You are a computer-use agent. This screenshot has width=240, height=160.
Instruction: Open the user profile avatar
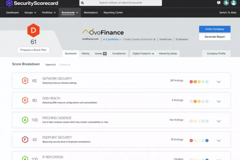233,3
